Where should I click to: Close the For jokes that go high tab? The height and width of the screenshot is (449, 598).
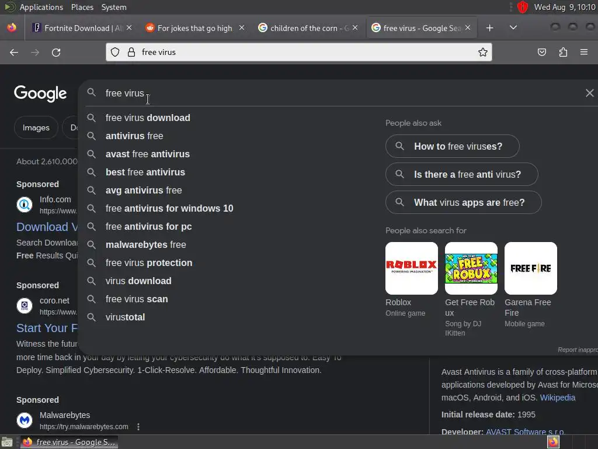[242, 28]
